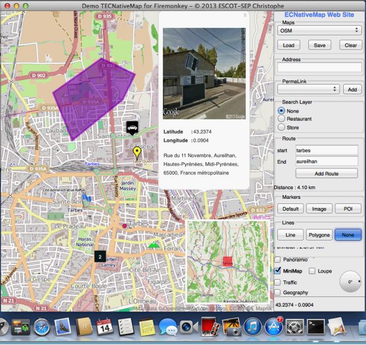This screenshot has width=366, height=345.
Task: Click the Clear button
Action: 351,45
